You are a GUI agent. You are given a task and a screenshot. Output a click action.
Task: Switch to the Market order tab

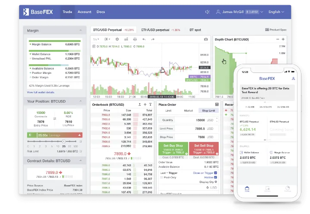[189, 110]
